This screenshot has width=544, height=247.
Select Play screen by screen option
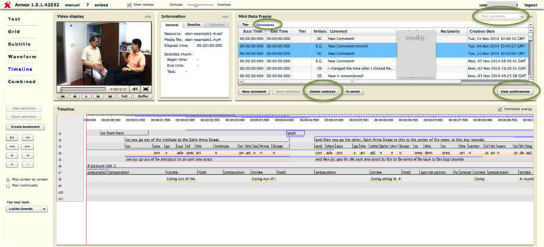pyautogui.click(x=8, y=180)
